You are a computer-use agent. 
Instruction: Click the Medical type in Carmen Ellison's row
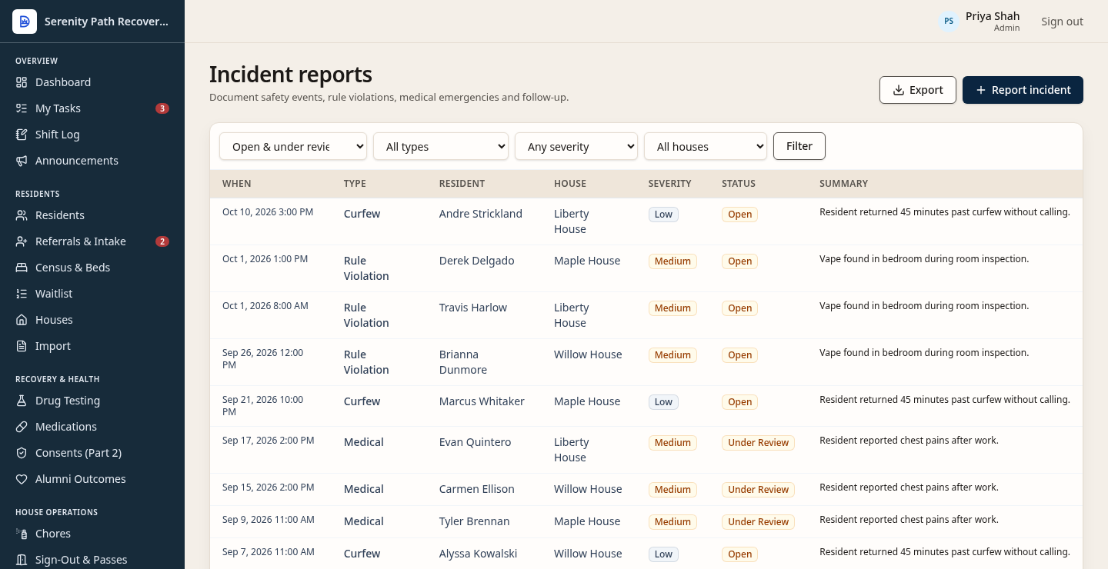pos(364,489)
